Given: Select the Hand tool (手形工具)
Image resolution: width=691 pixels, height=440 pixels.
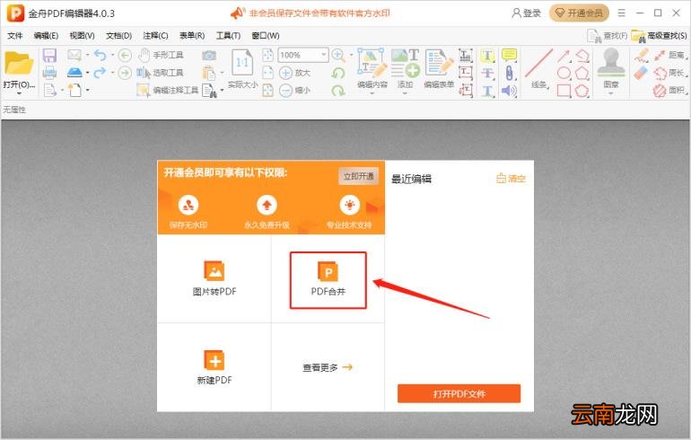Looking at the screenshot, I should point(161,55).
